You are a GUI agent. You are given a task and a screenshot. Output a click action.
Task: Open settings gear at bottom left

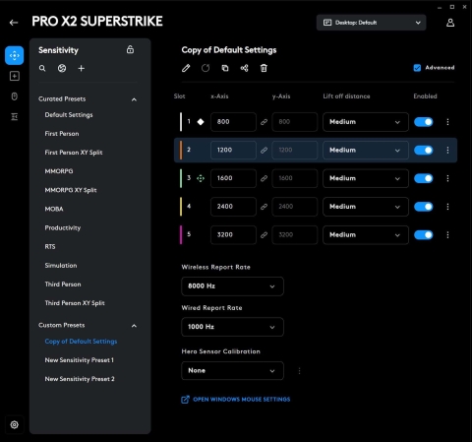pos(14,424)
